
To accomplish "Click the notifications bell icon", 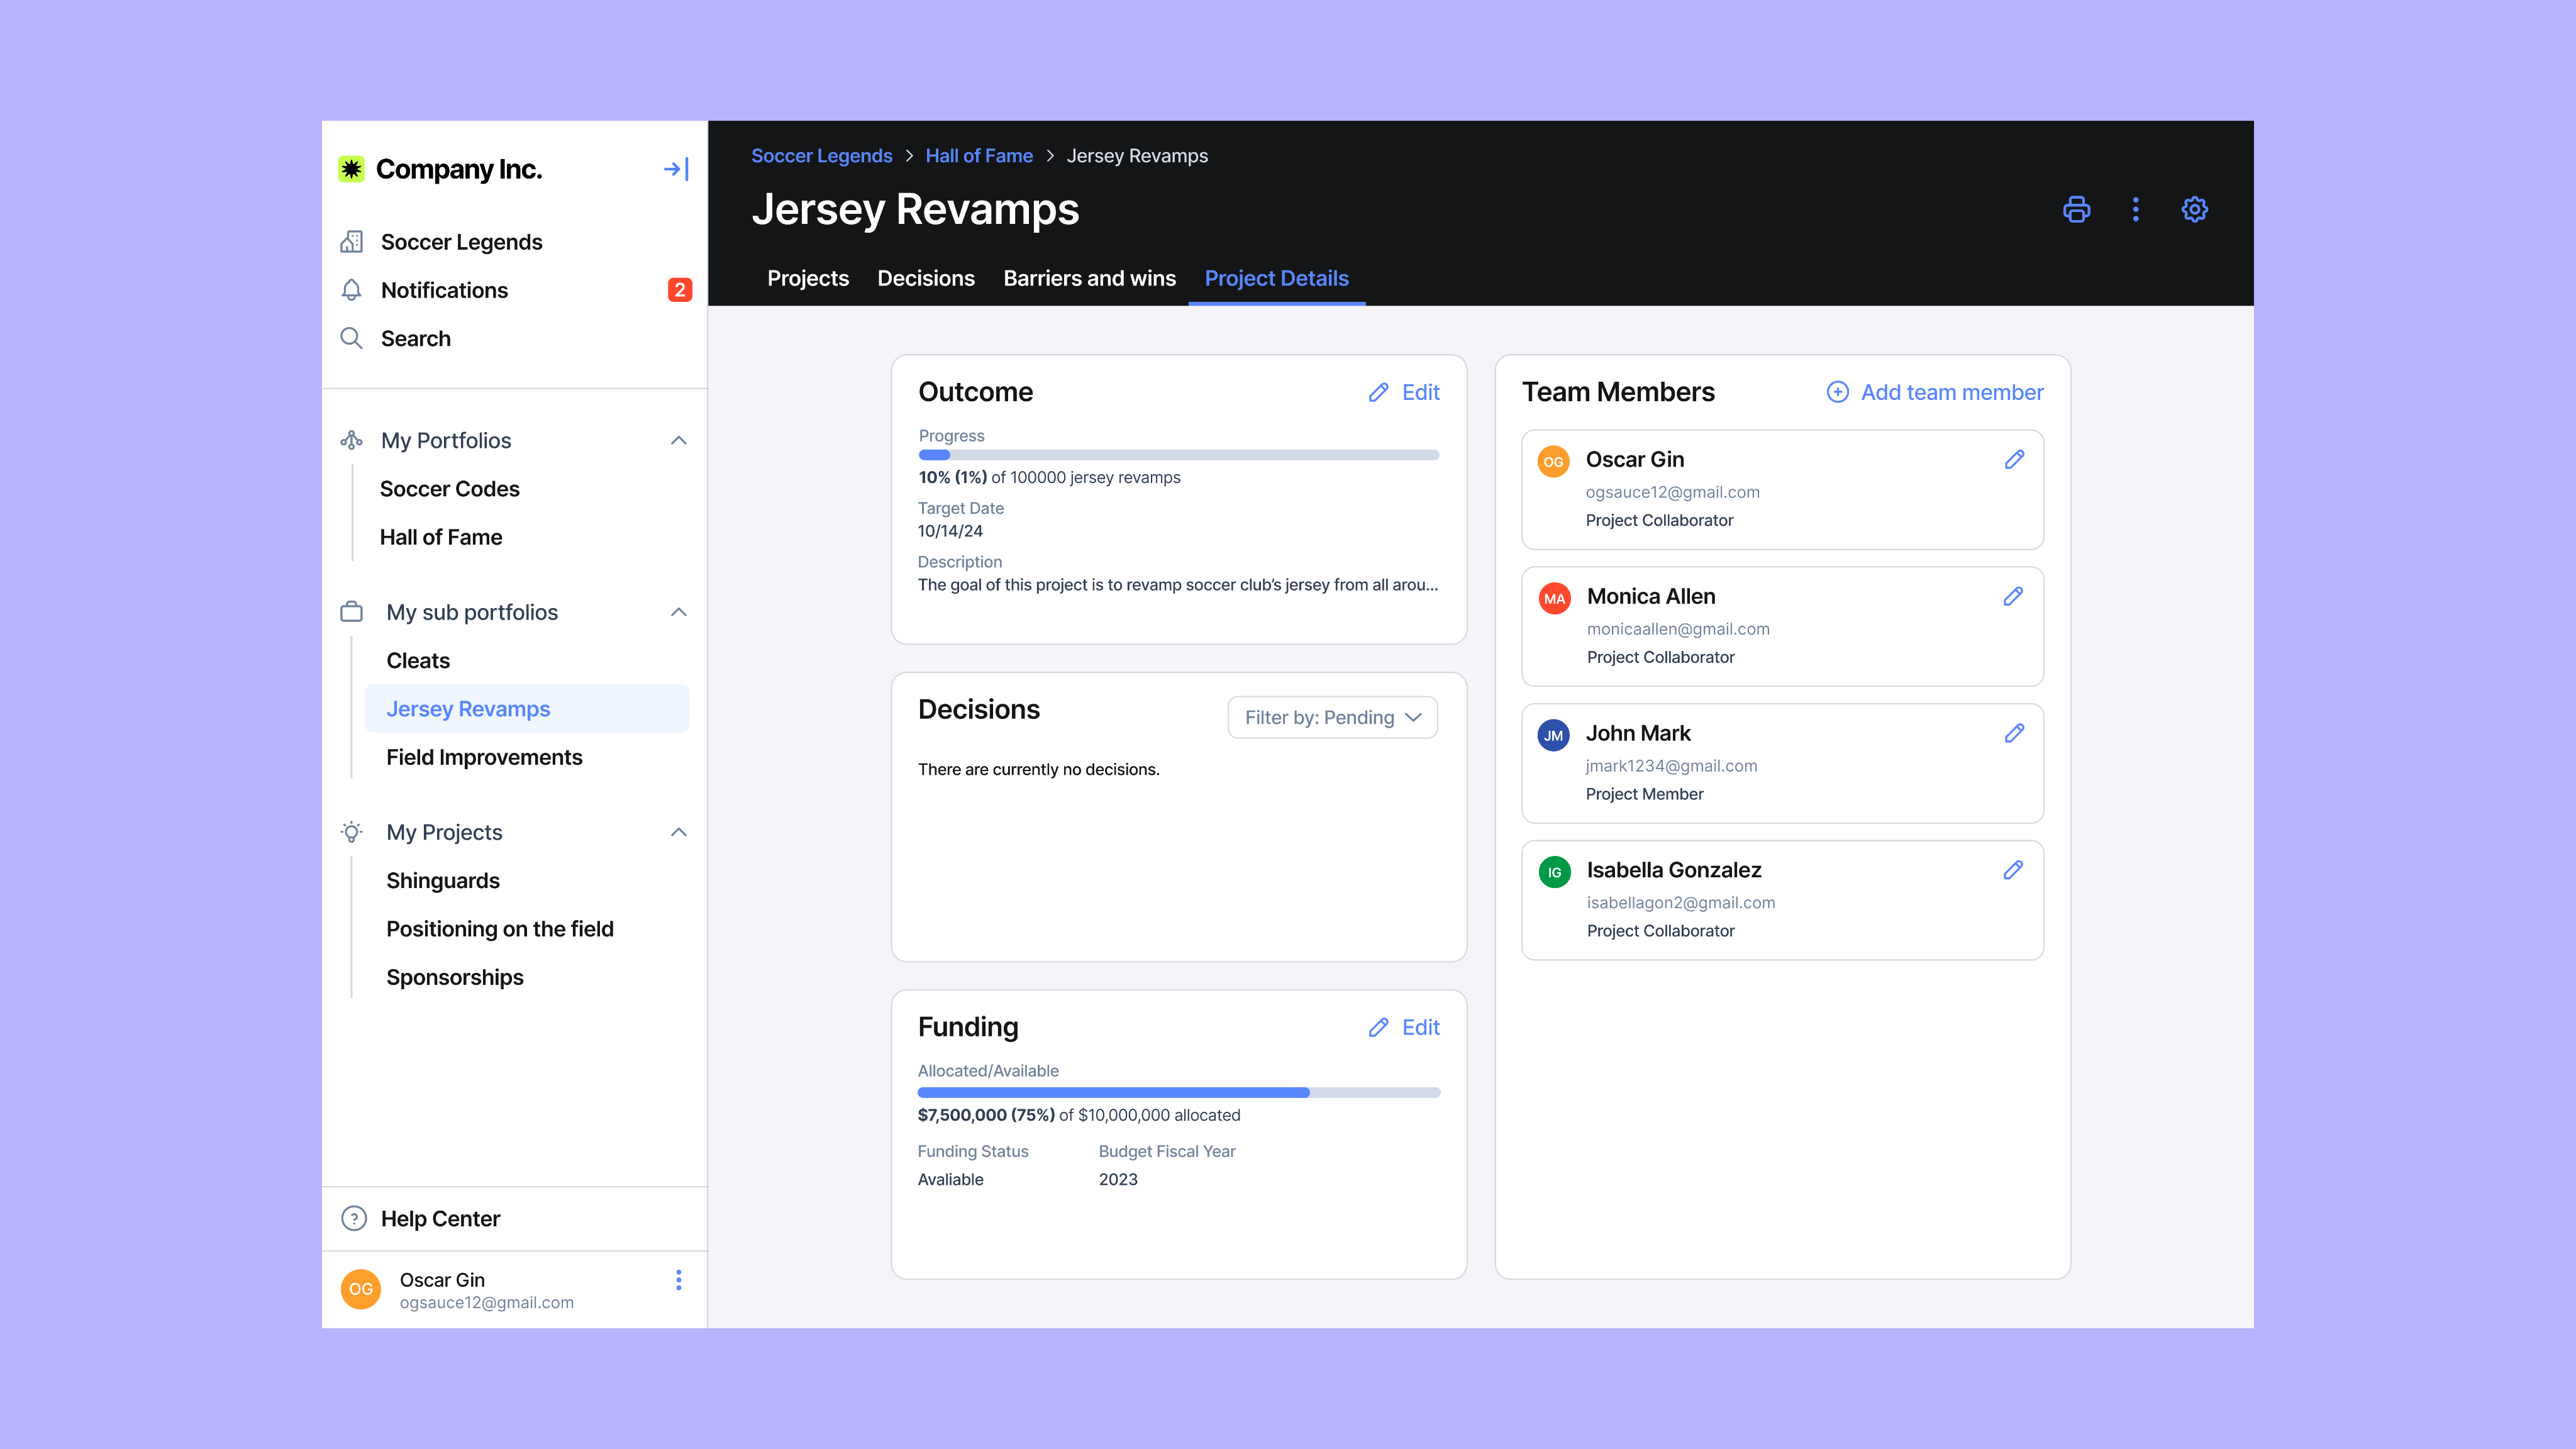I will 351,290.
